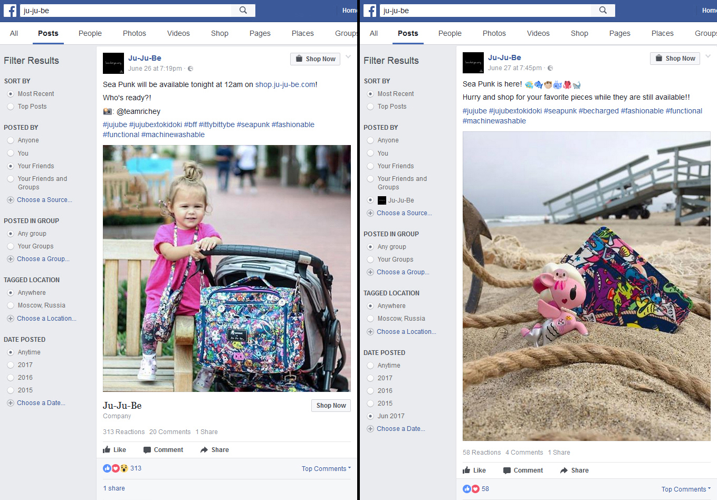717x500 pixels.
Task: Open the Ju-Ju-Be avatar on the June 27 post
Action: [473, 63]
